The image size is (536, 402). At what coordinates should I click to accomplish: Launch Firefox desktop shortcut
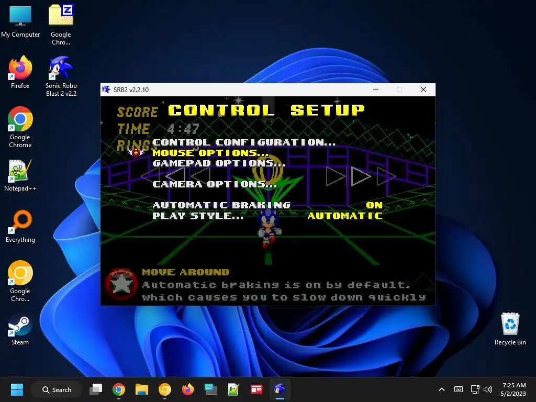tap(20, 72)
